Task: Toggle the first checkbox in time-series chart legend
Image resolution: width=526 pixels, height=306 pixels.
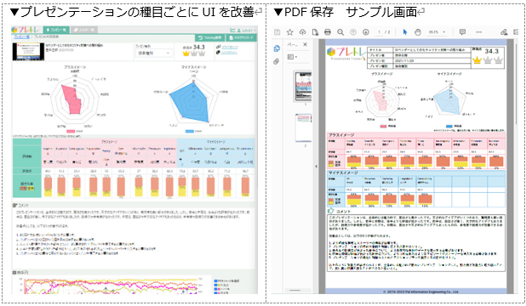Action: click(215, 280)
